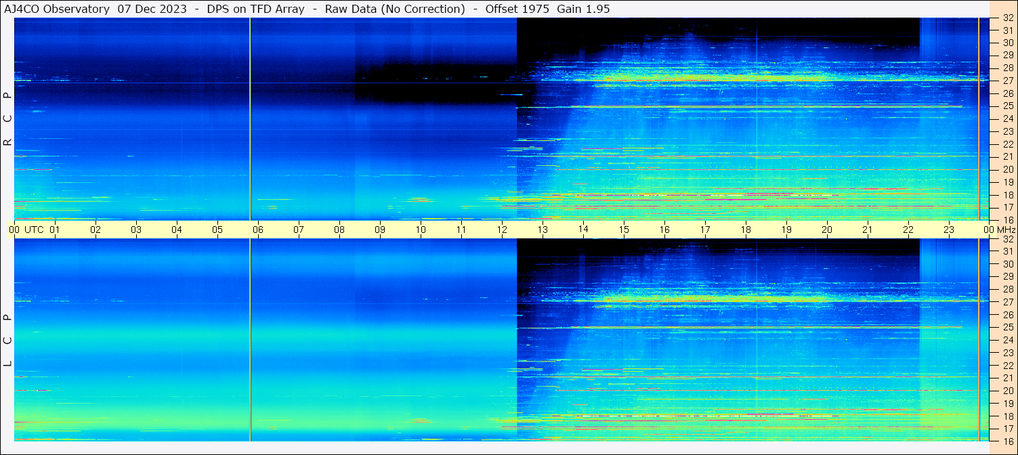Screen dimensions: 1018x455
Task: Click 22 on the lower LCP frequency scale
Action: click(1007, 366)
